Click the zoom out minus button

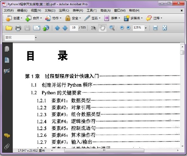click(122, 28)
